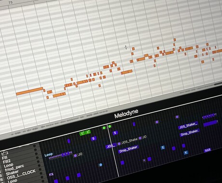Select the highest orange note in Melodyne
The image size is (222, 183).
pyautogui.click(x=175, y=39)
